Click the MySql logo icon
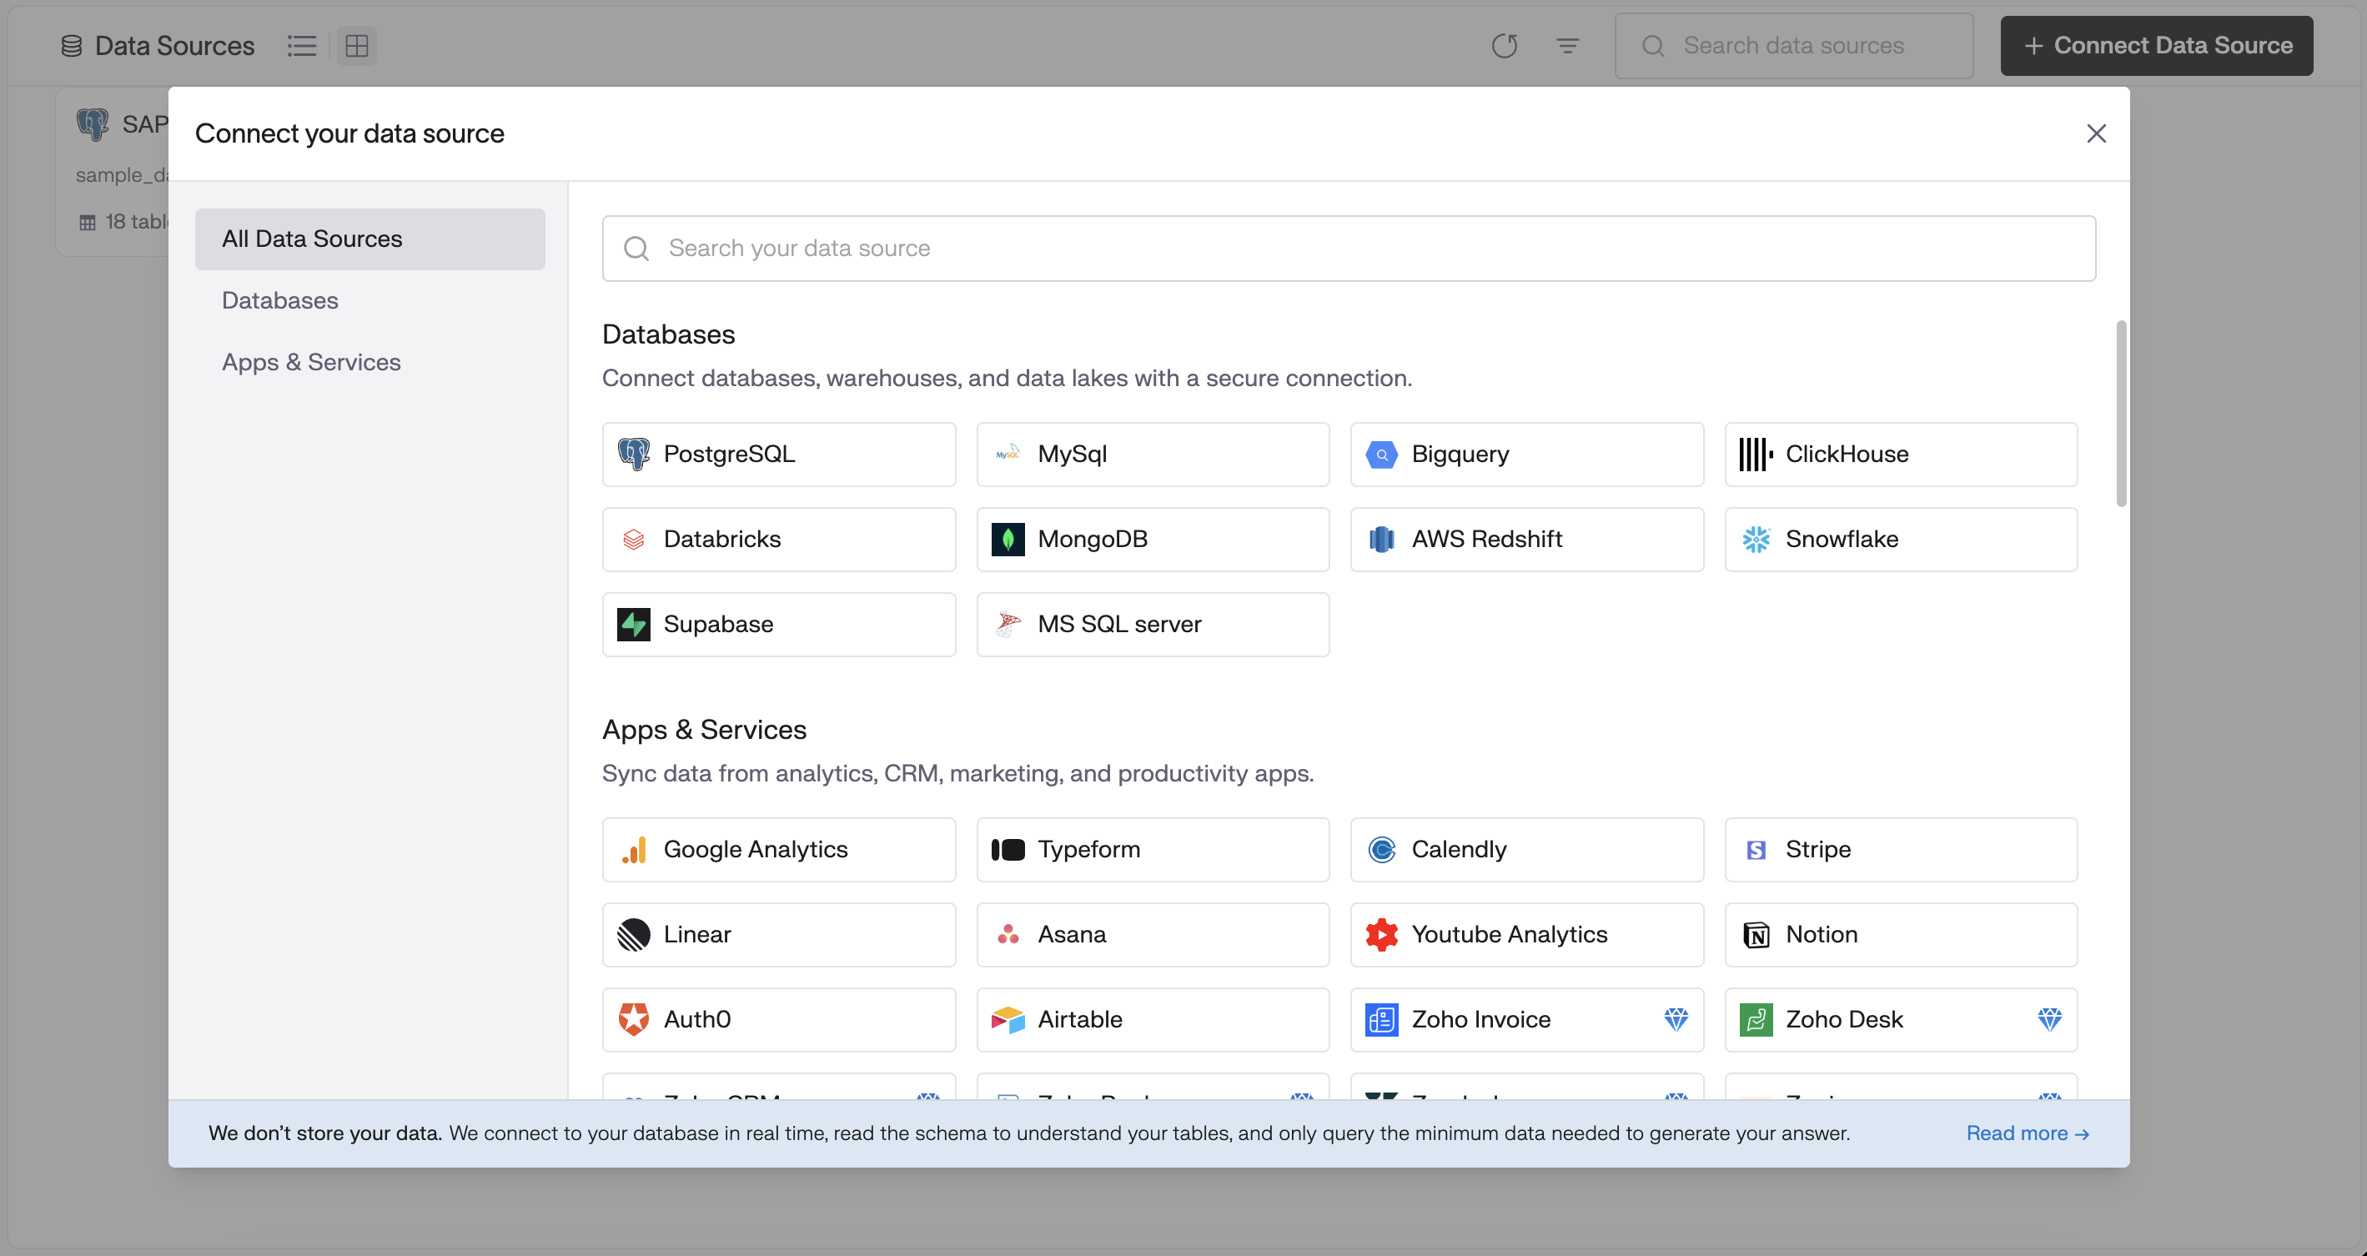This screenshot has width=2367, height=1256. click(1007, 454)
